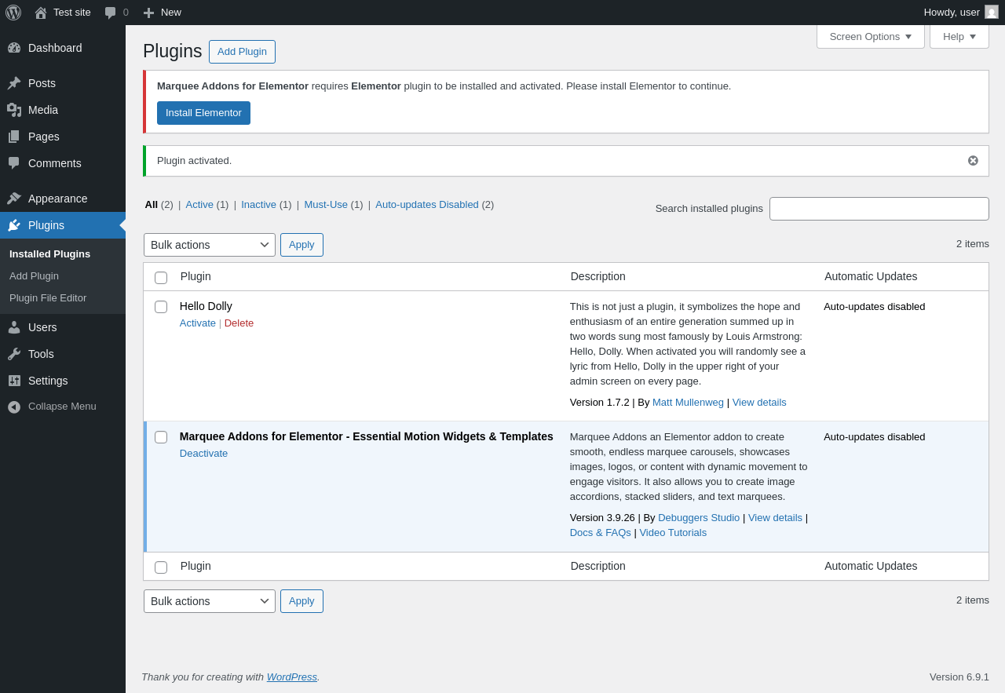Click the Posts pushpin icon
The width and height of the screenshot is (1005, 693).
tap(14, 83)
